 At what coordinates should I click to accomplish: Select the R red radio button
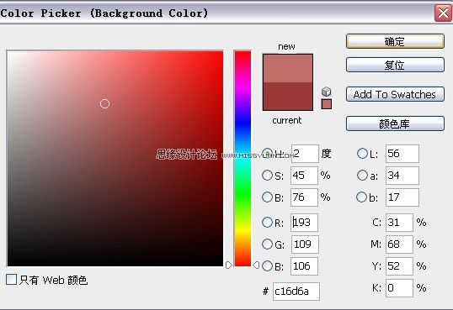click(267, 222)
